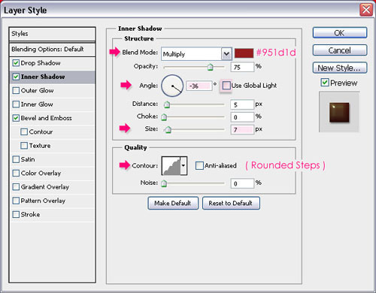Click the Opacity slider handle
376x293 pixels.
pos(211,67)
